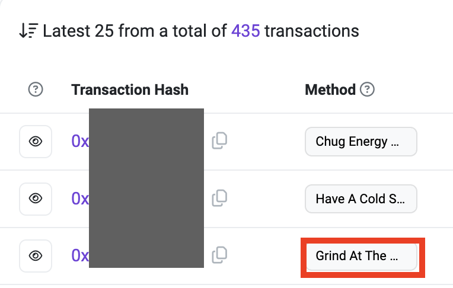Image resolution: width=453 pixels, height=288 pixels.
Task: Click the Latest 25 from a total heading text
Action: [201, 31]
